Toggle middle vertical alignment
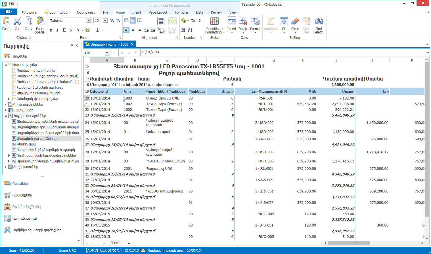The image size is (431, 254). [133, 20]
